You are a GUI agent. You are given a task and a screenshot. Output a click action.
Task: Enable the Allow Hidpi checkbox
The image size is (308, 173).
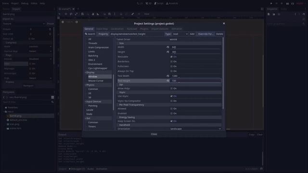[x=171, y=88]
